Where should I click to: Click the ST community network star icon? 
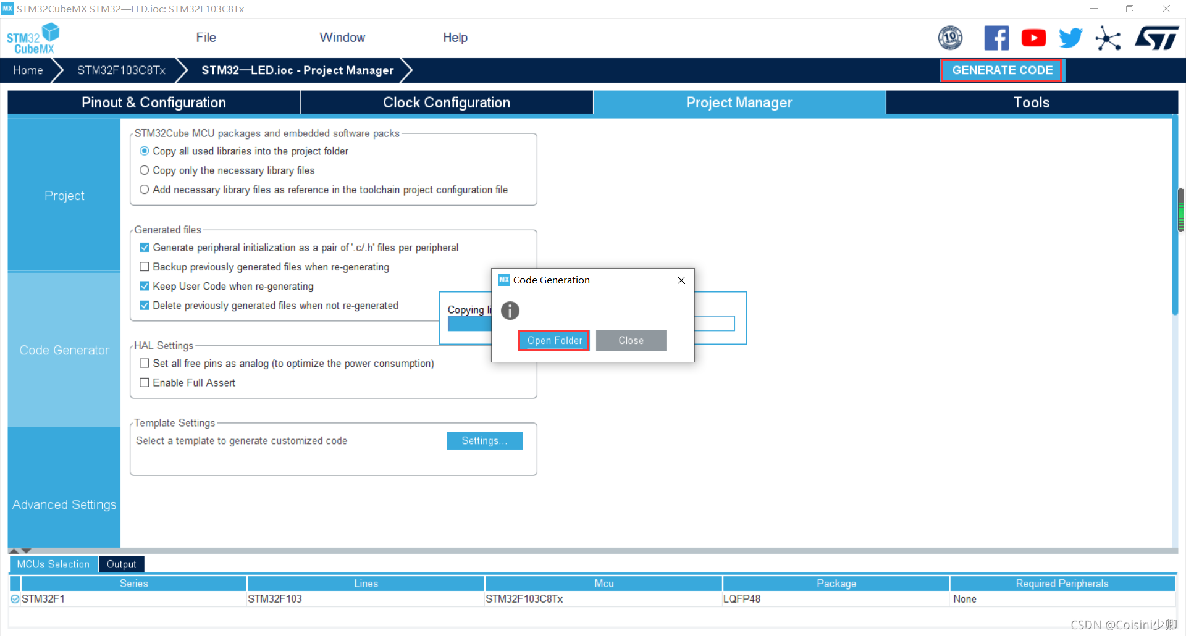[1108, 38]
